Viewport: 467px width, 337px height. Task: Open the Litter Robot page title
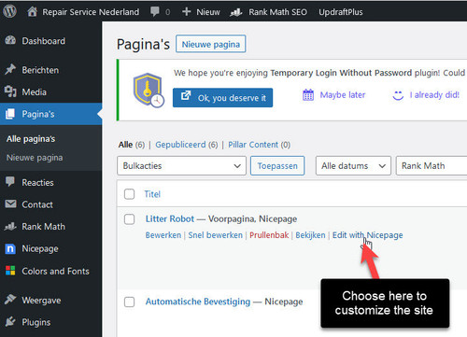(x=170, y=218)
